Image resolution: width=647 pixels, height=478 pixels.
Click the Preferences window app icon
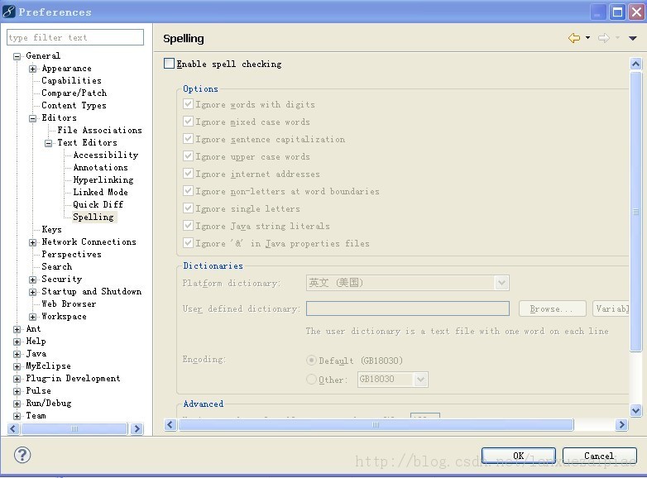pos(9,12)
